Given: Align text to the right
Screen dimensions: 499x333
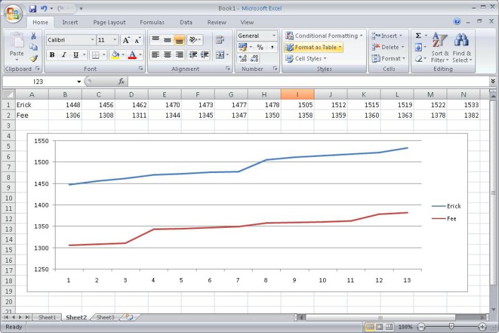Looking at the screenshot, I should pos(180,55).
